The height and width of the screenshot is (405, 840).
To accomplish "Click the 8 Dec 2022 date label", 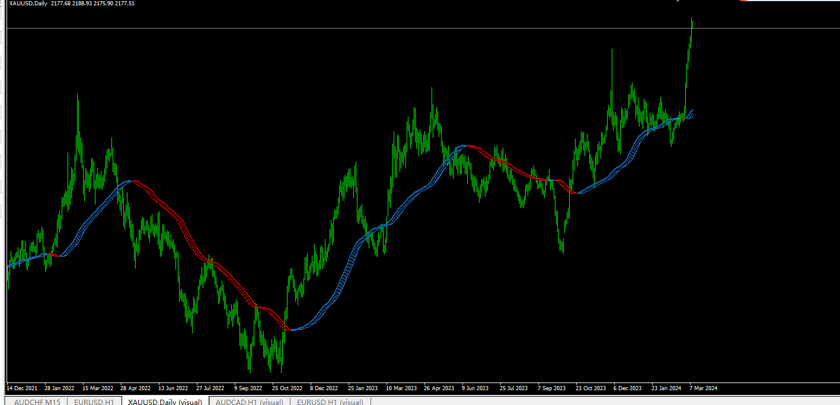I will point(324,388).
